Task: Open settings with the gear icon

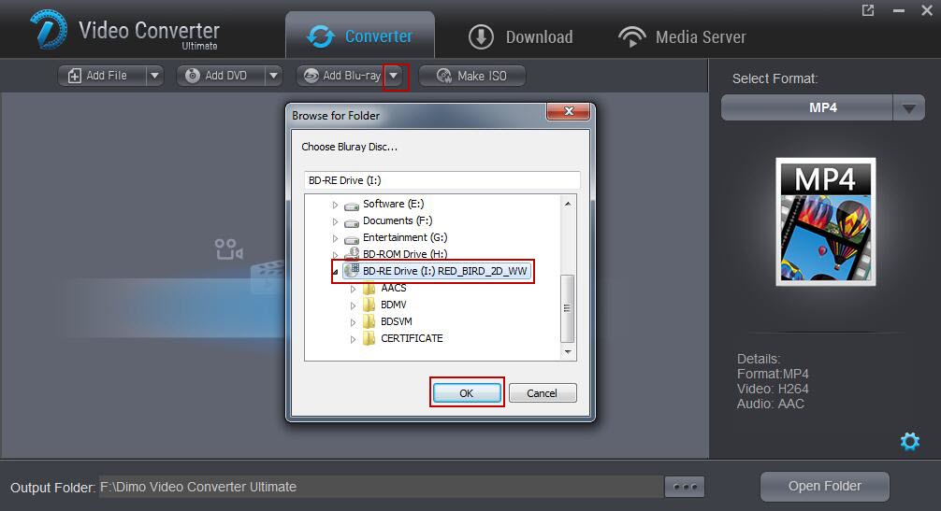Action: (909, 441)
